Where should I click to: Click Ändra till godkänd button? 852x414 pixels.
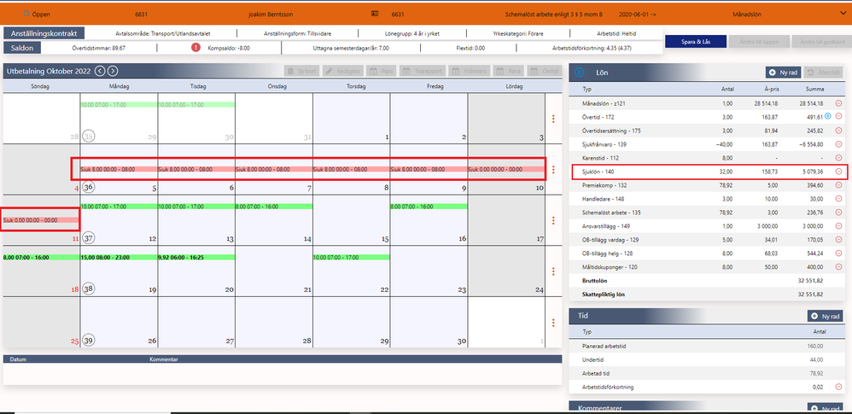pyautogui.click(x=821, y=41)
